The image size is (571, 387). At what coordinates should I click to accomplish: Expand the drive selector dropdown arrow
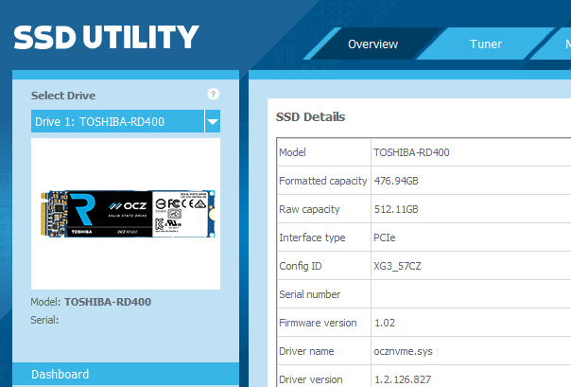(213, 122)
